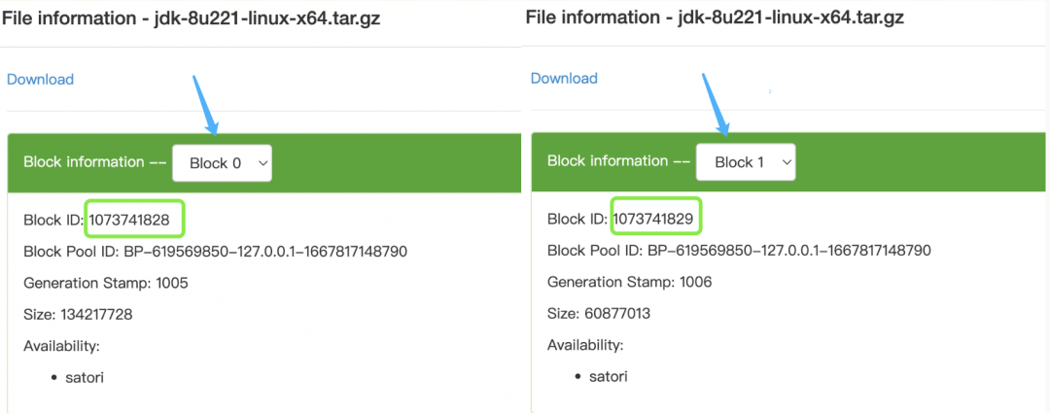Select Block ID value 1073741829
Viewport: 1050px width, 413px height.
(x=653, y=219)
